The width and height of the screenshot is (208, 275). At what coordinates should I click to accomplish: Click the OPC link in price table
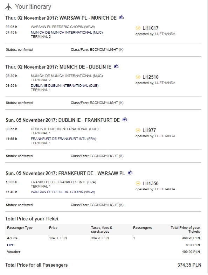[x=11, y=245]
